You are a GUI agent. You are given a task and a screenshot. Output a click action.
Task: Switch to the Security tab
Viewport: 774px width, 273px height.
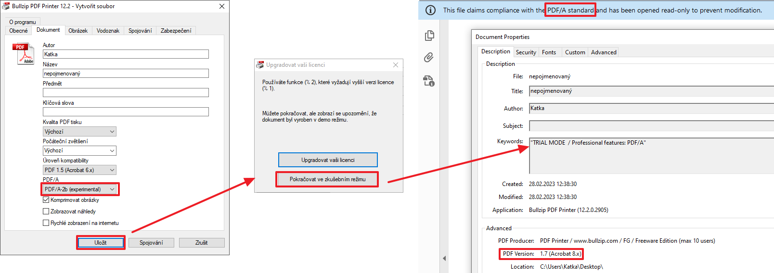[x=526, y=52]
